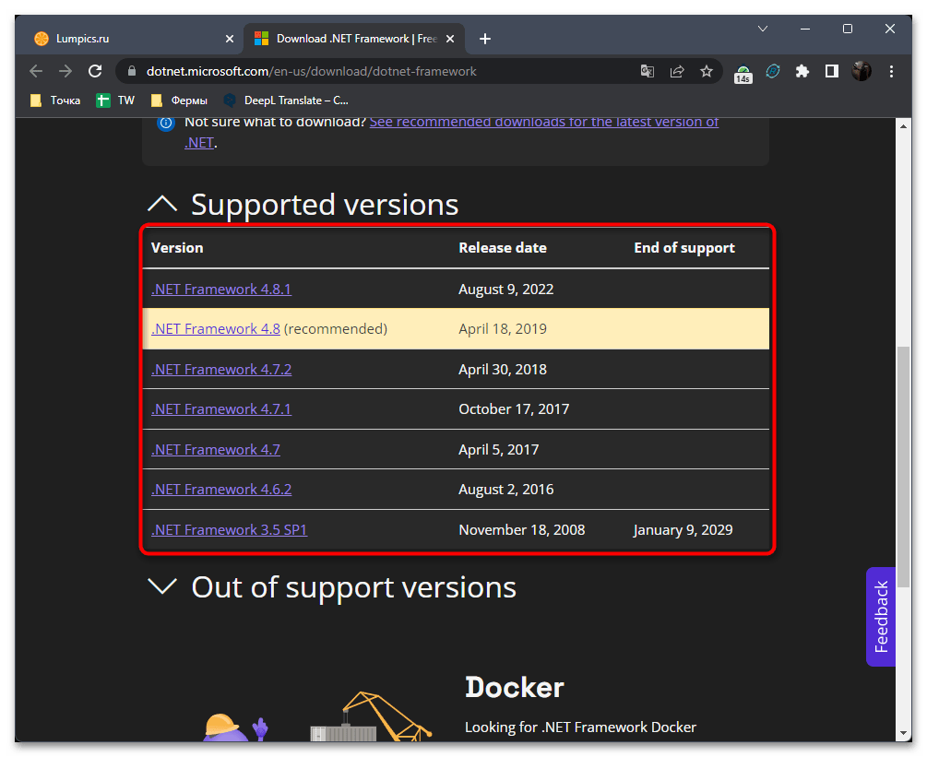This screenshot has width=927, height=757.
Task: Expand the Out of support versions section
Action: 162,586
